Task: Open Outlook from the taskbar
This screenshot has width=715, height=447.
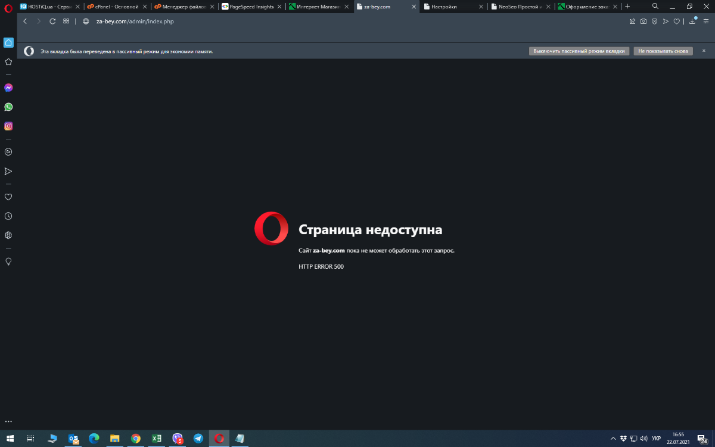Action: [73, 439]
